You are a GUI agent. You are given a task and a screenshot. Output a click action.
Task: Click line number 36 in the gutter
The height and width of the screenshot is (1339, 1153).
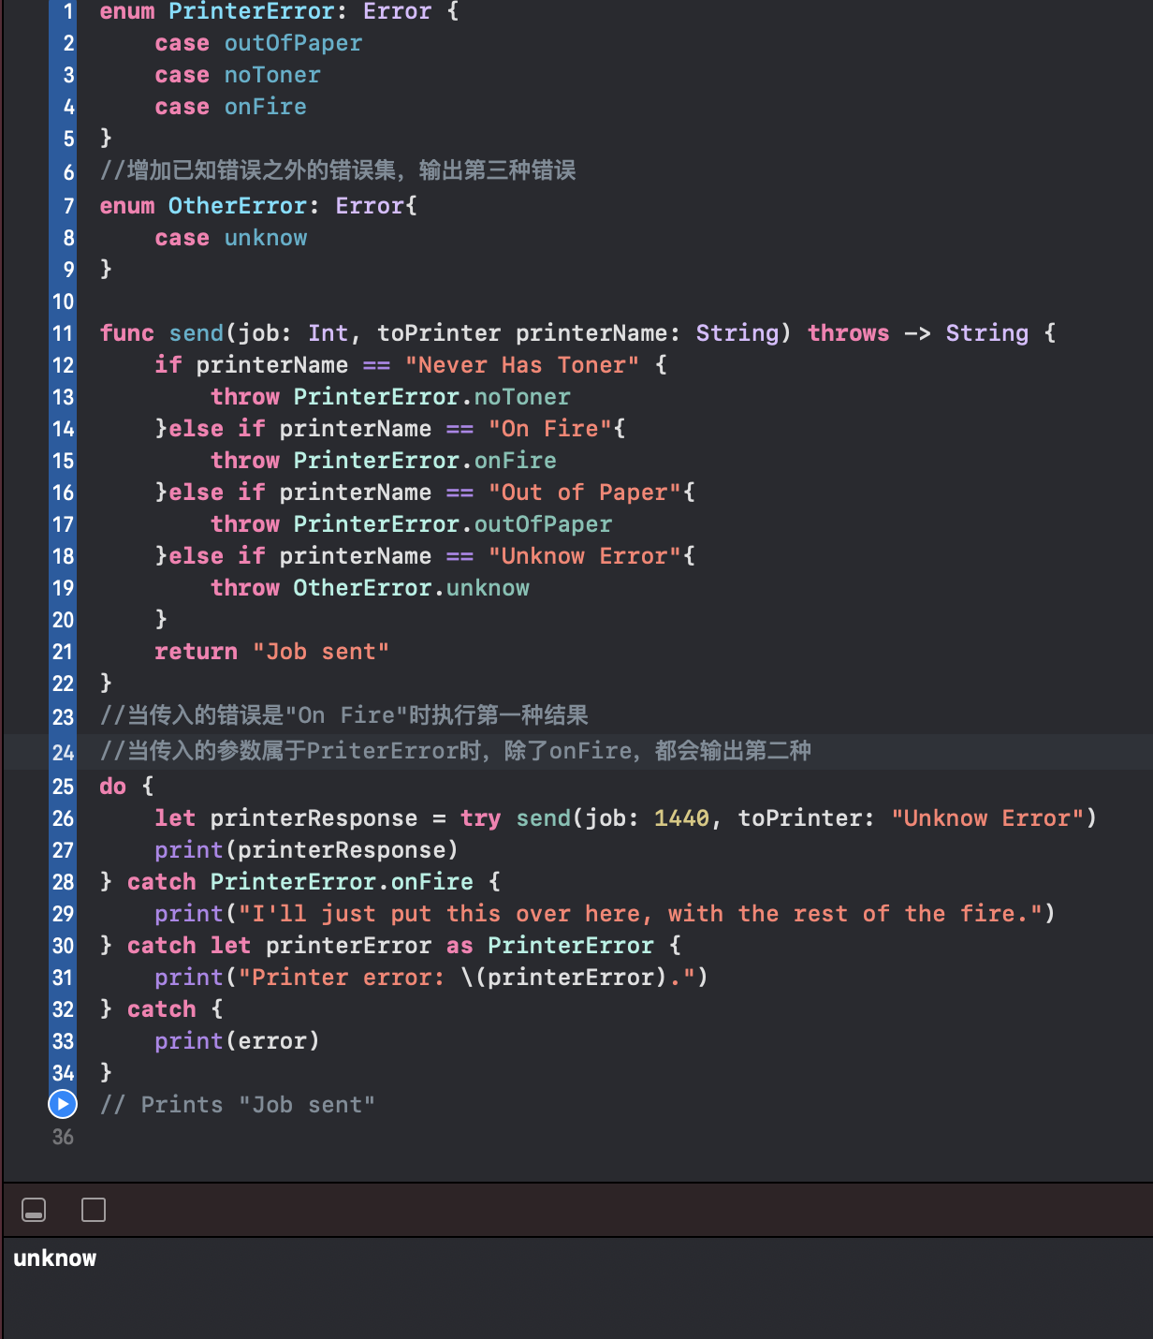tap(63, 1137)
